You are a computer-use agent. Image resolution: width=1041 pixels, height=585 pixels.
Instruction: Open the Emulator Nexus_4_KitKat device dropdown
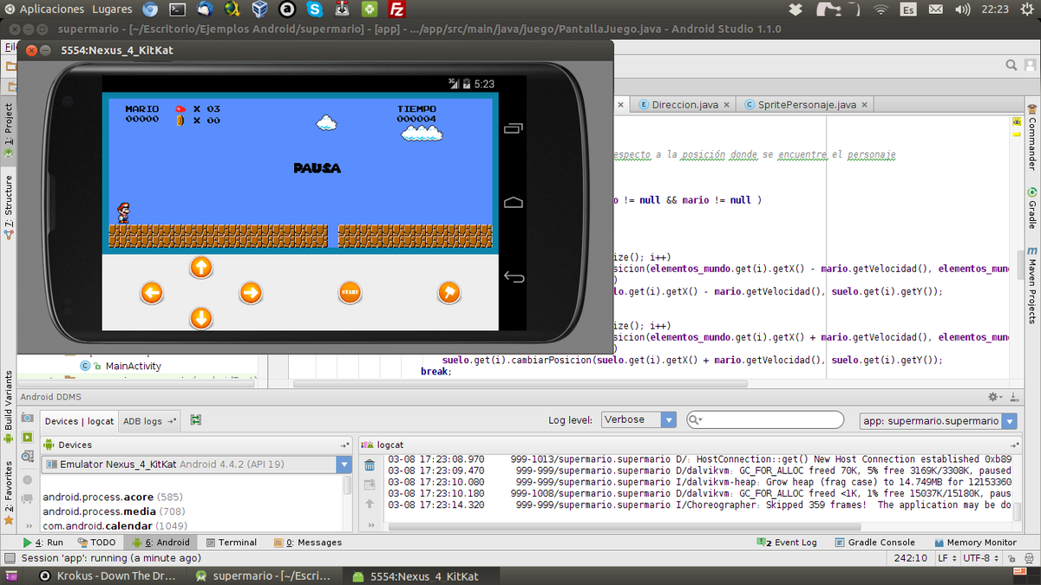(x=197, y=465)
